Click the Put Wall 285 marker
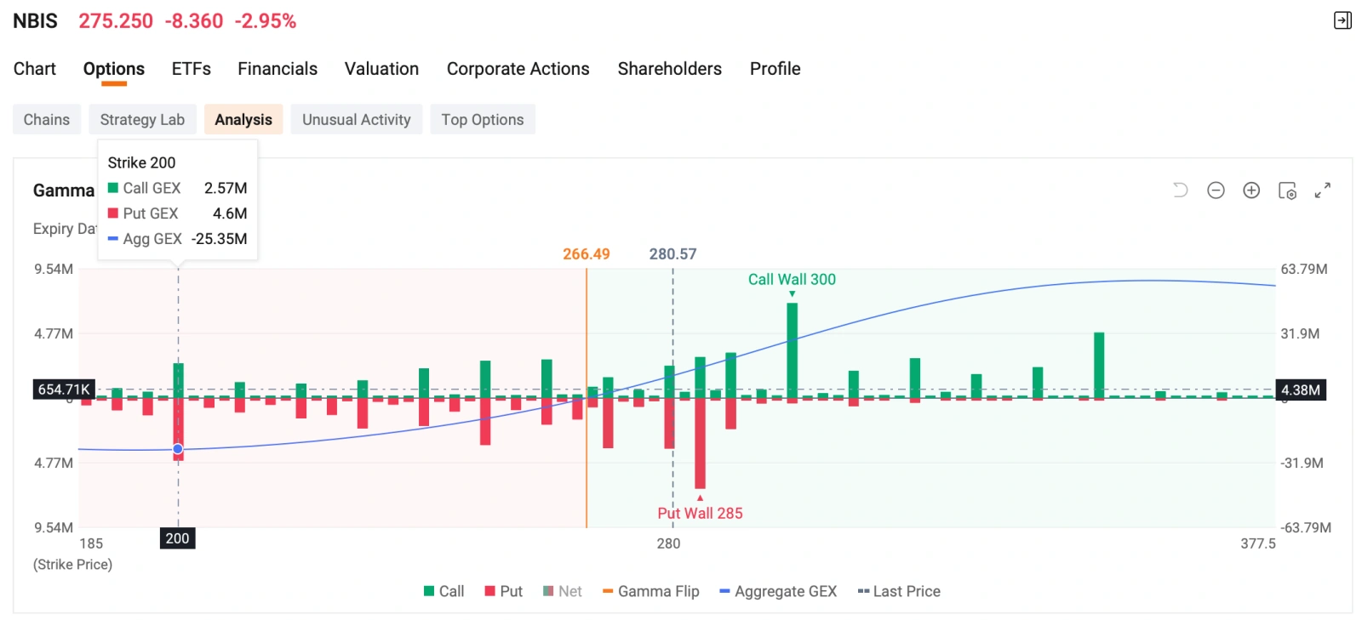1362x620 pixels. [700, 513]
